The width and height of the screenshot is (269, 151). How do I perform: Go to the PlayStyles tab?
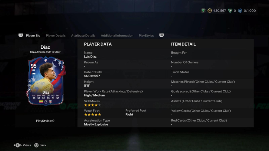(146, 36)
